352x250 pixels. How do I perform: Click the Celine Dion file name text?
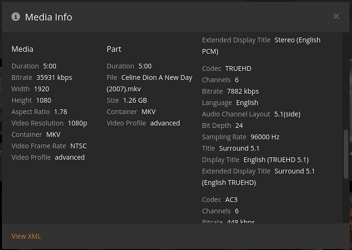click(x=157, y=77)
